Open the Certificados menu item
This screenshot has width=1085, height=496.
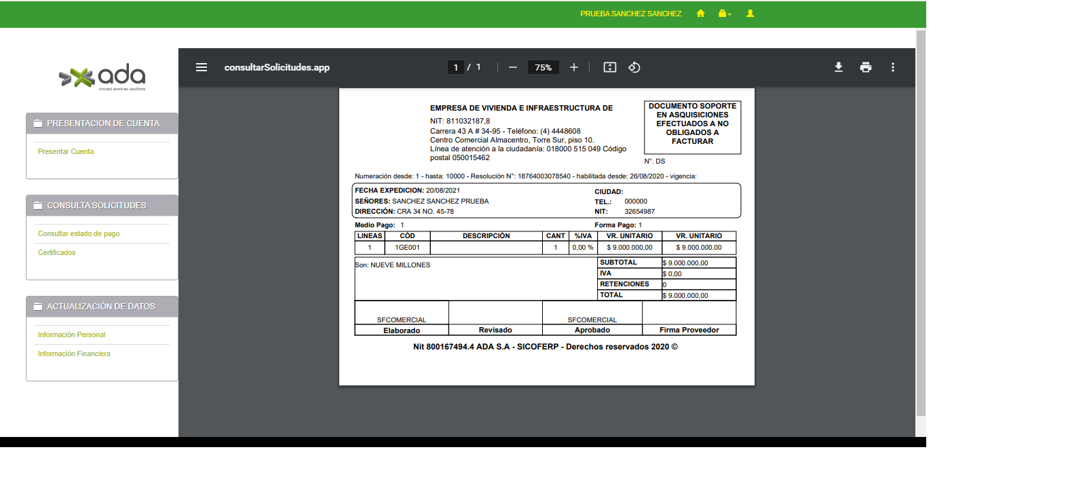coord(57,253)
